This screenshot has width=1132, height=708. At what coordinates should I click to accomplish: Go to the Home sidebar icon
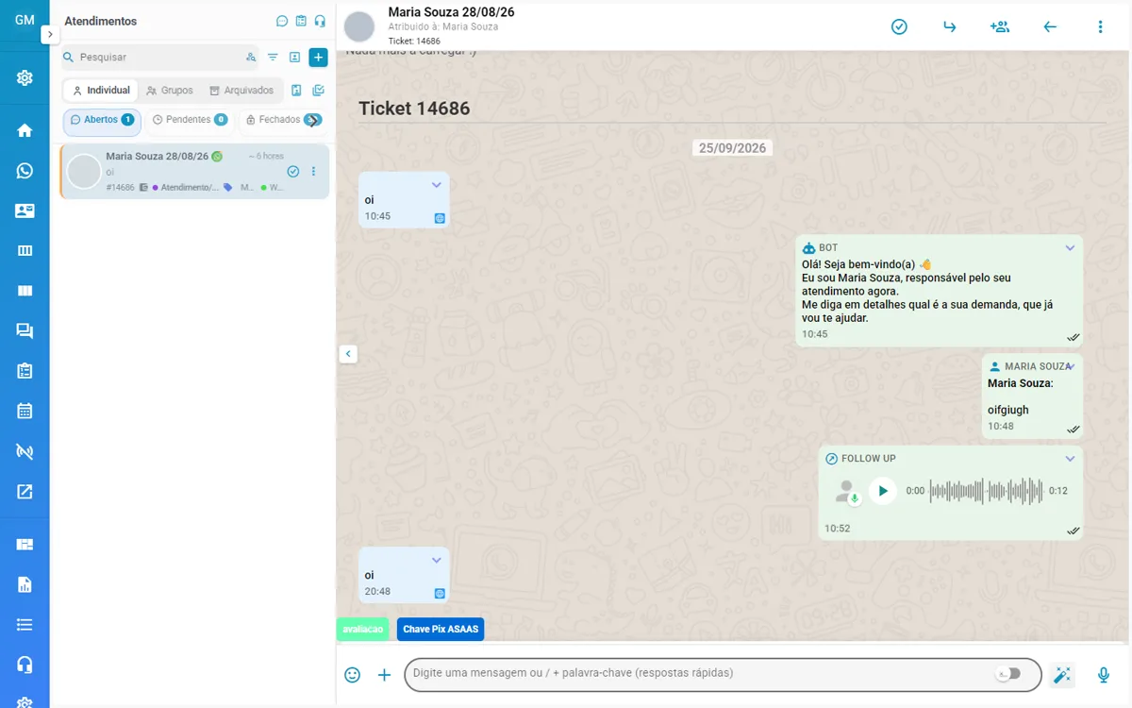(x=25, y=130)
